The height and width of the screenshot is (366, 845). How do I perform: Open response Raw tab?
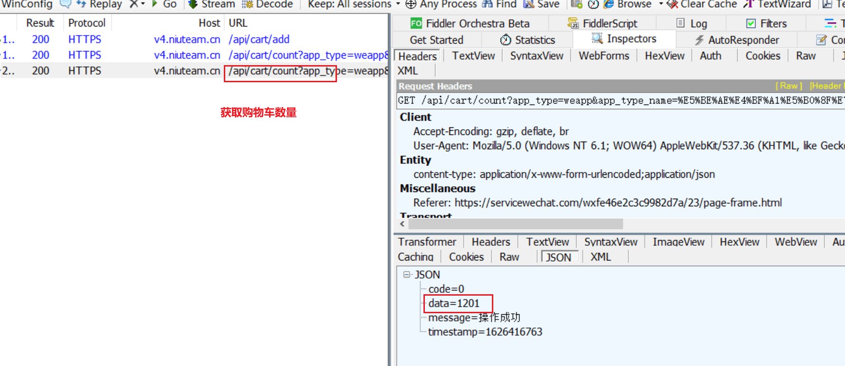click(x=509, y=257)
